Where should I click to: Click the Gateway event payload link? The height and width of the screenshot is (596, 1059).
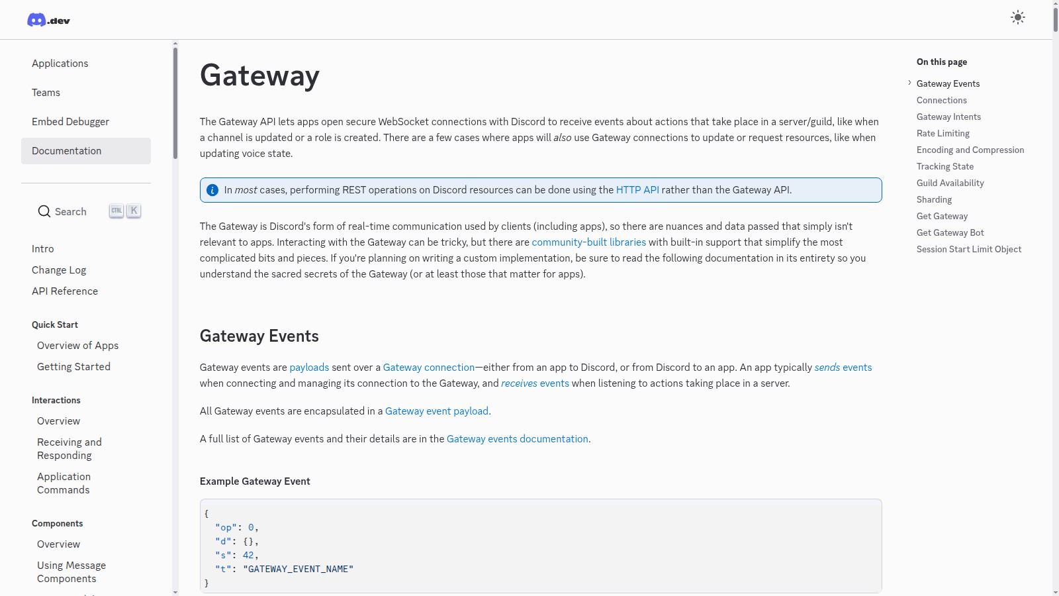pos(436,411)
